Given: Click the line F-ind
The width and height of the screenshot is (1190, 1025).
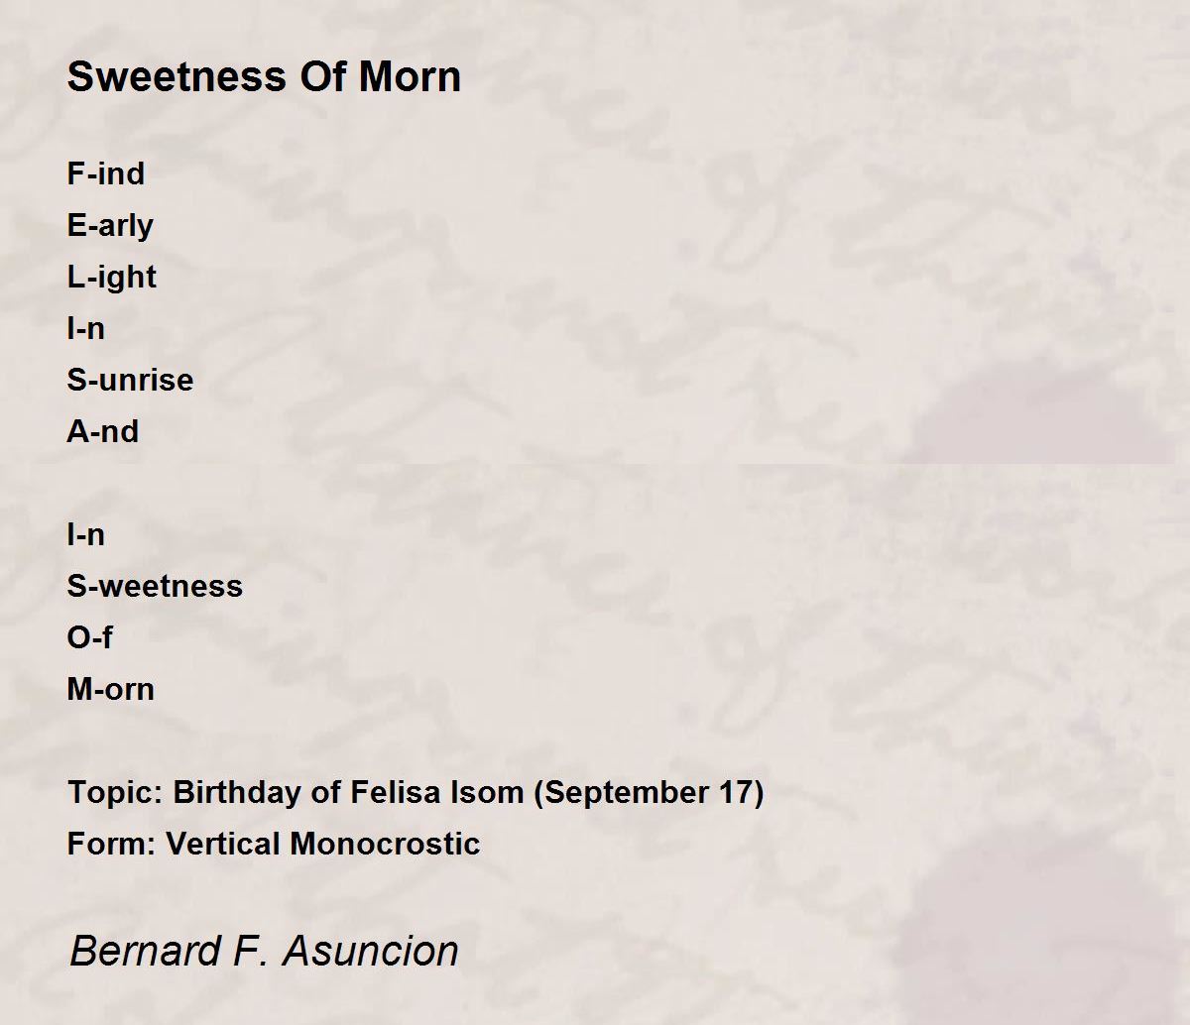Looking at the screenshot, I should click(106, 173).
